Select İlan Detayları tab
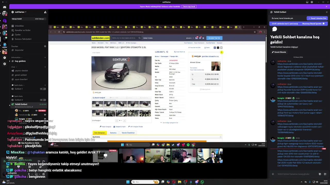Screen dimensions: 330x185 [x=100, y=133]
